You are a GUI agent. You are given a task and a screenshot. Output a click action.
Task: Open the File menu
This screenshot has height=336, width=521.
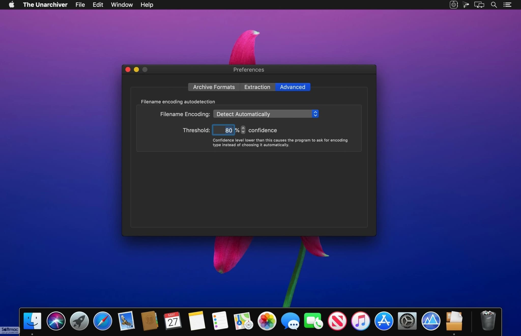pyautogui.click(x=80, y=5)
